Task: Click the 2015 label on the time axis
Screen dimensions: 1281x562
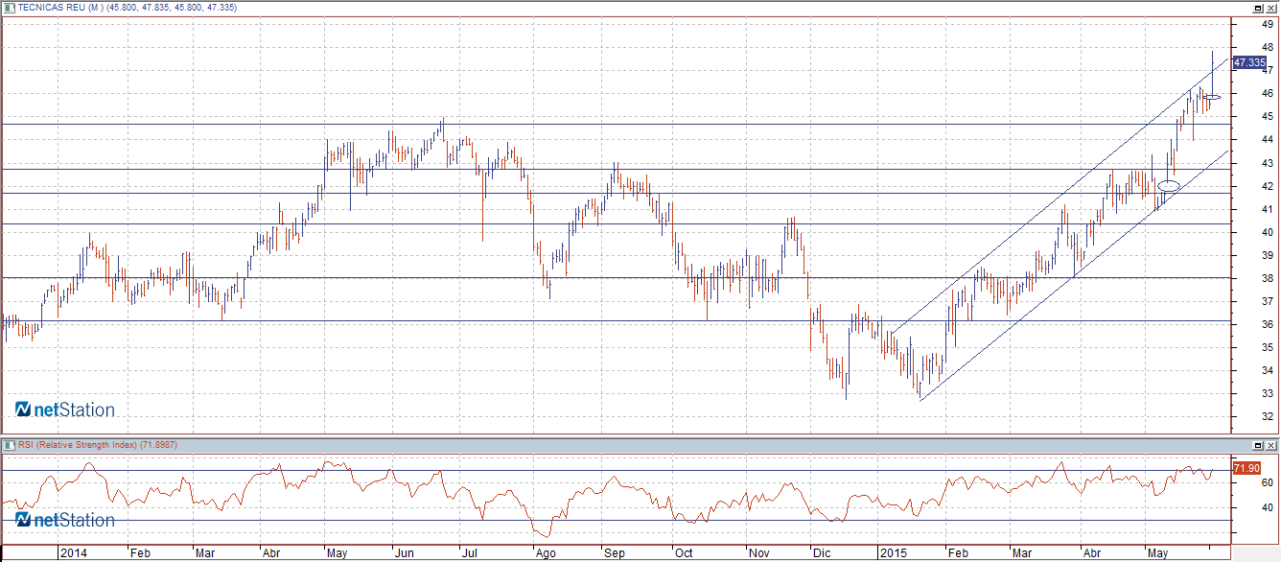Action: [x=894, y=553]
